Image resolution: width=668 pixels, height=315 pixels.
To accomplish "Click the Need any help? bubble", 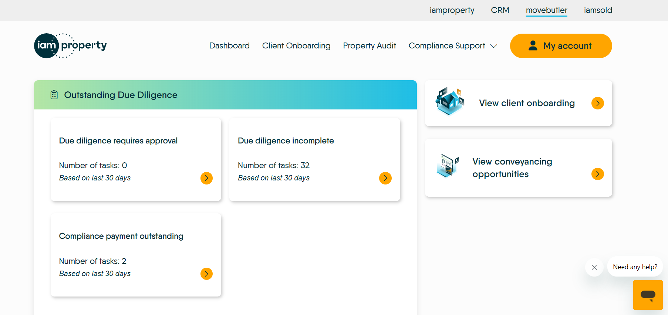I will tap(635, 267).
